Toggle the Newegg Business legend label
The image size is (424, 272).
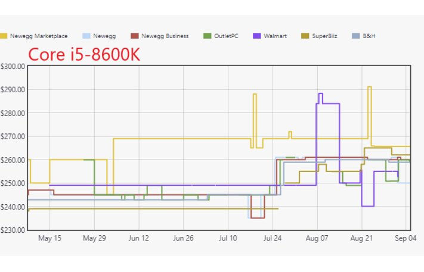point(165,36)
